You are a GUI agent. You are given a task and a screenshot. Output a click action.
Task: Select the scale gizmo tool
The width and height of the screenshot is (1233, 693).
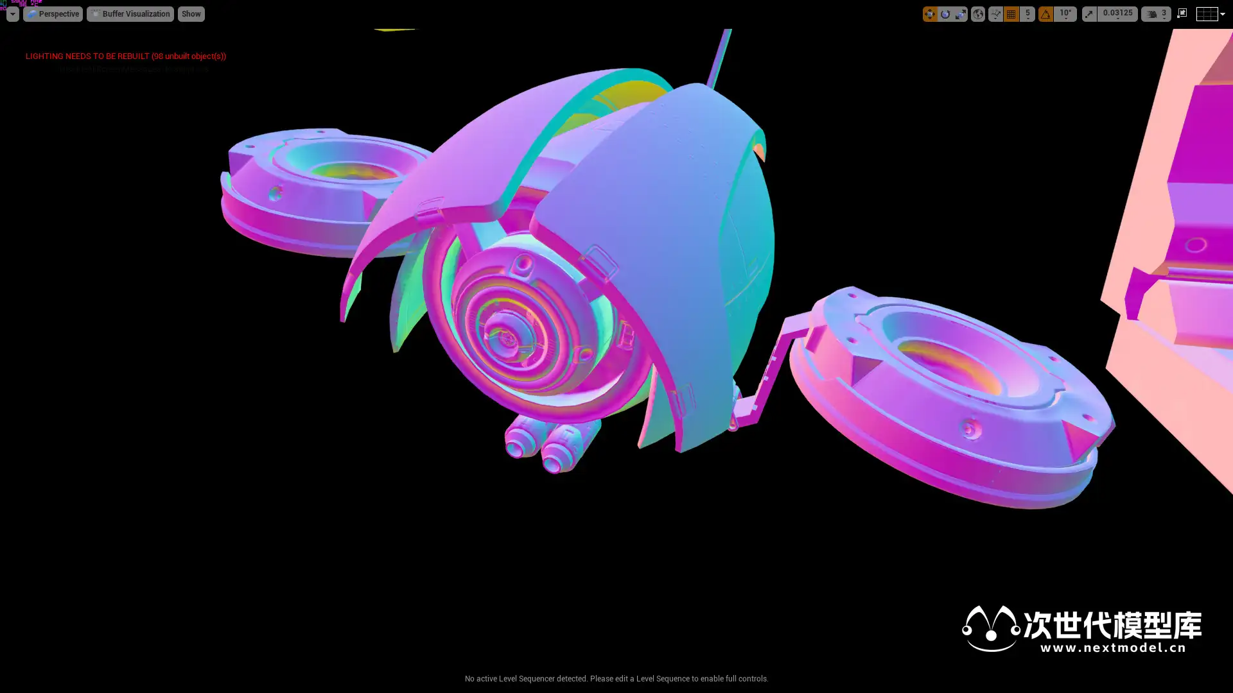pyautogui.click(x=961, y=13)
